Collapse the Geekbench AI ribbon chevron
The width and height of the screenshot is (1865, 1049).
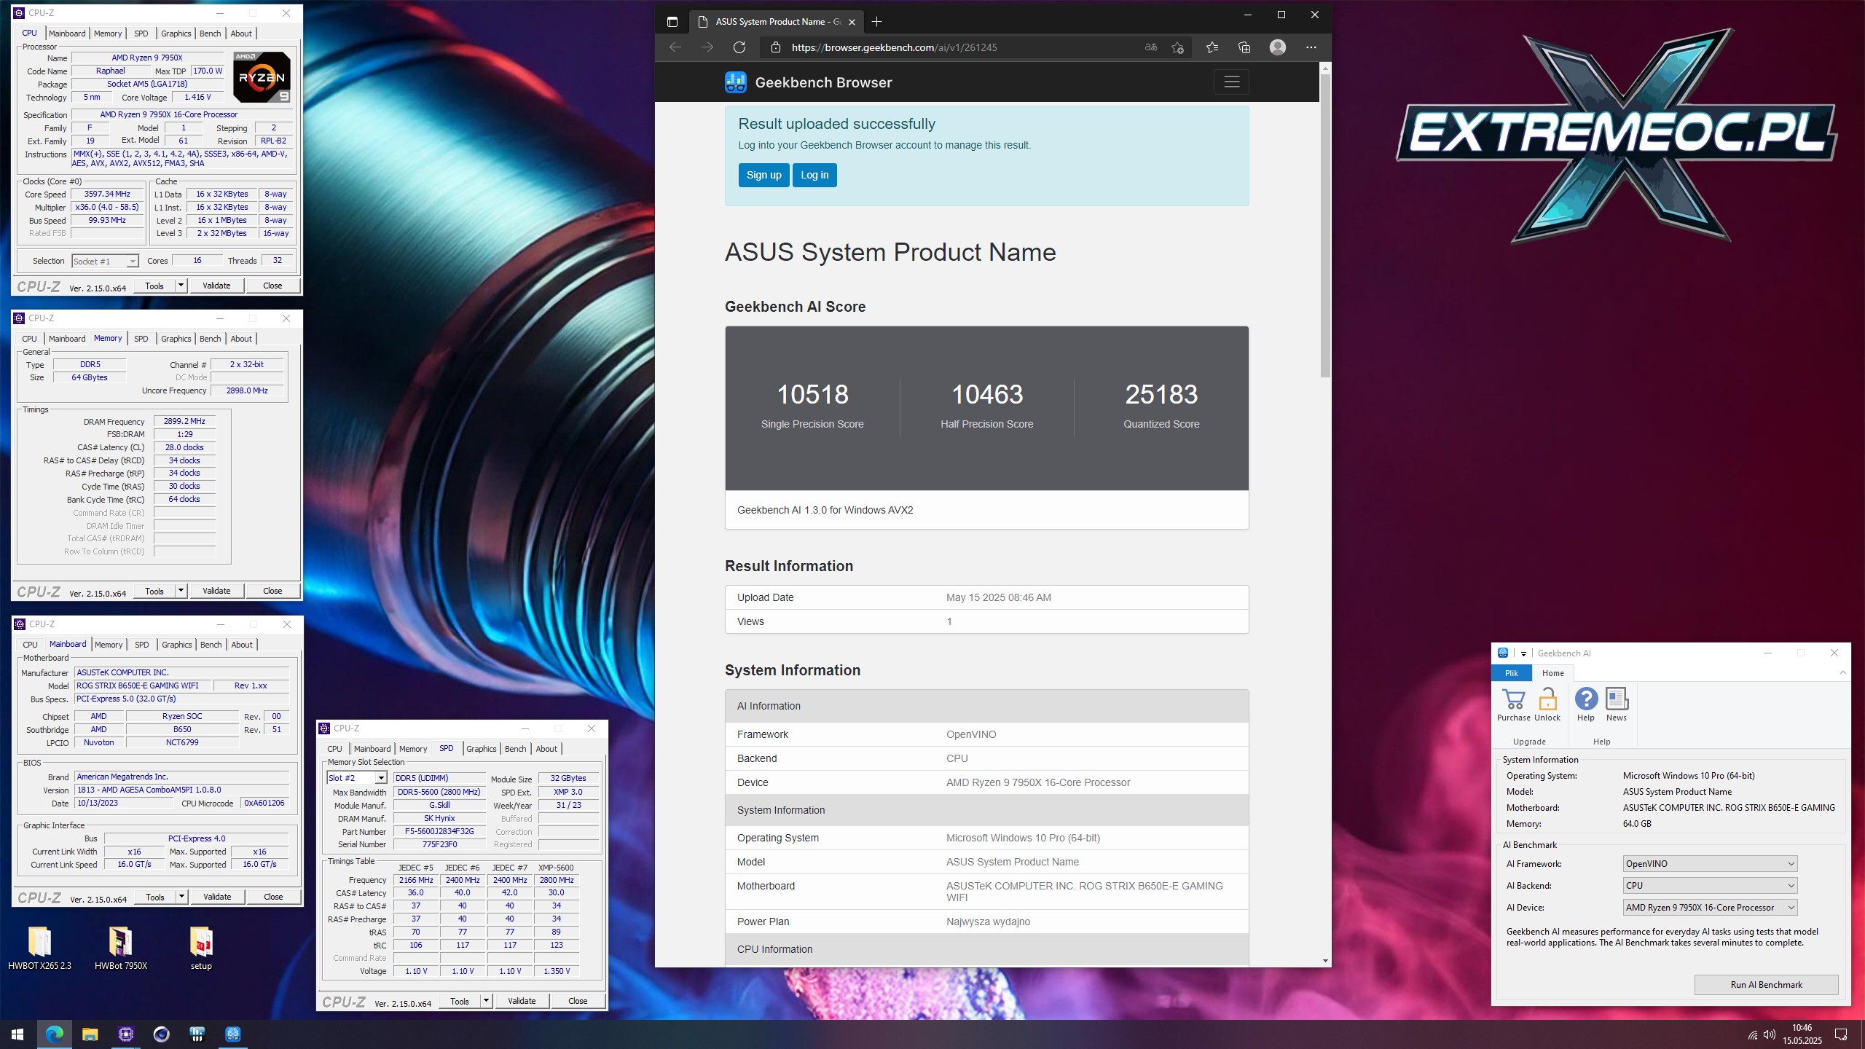1843,672
